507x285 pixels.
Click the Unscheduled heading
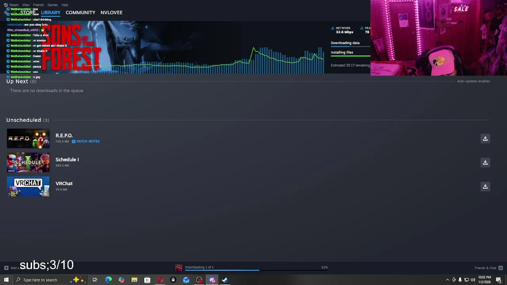[x=23, y=120]
